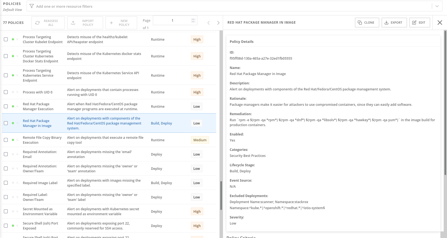
Task: Click enabled status dot for Kubelet Endpoint
Action: coord(13,39)
